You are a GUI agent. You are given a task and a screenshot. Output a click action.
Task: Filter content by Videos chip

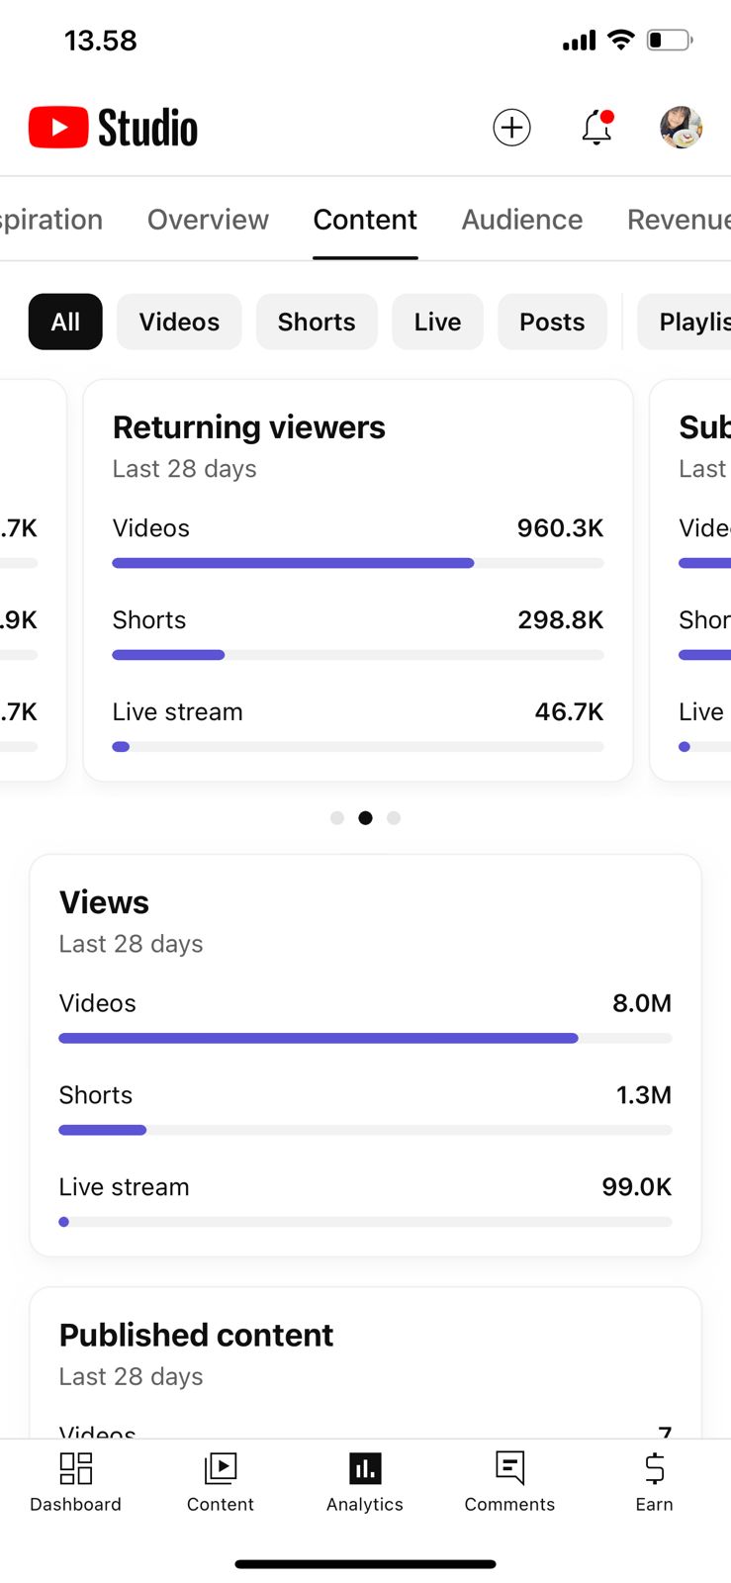point(179,322)
